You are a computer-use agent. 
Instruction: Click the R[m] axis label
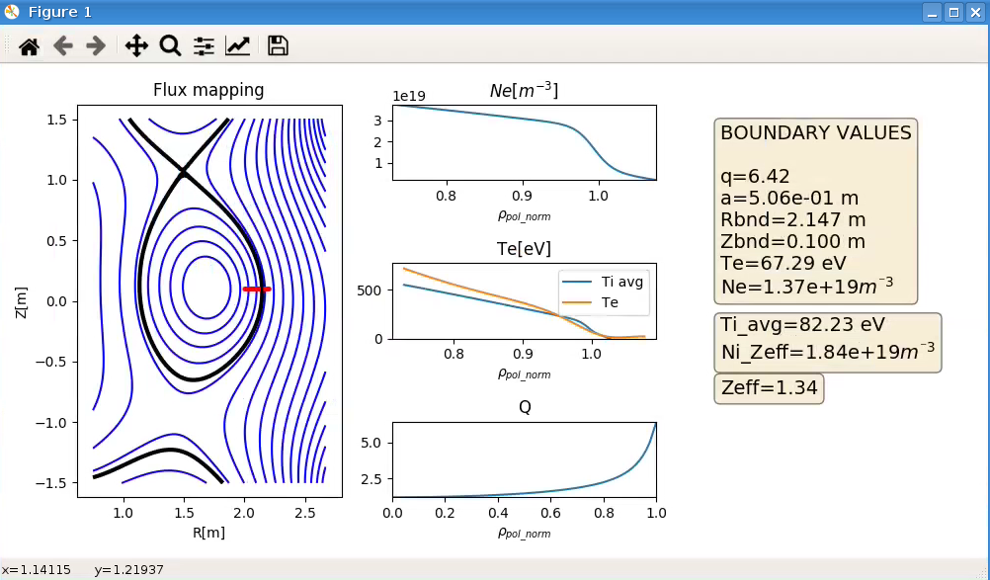(209, 532)
